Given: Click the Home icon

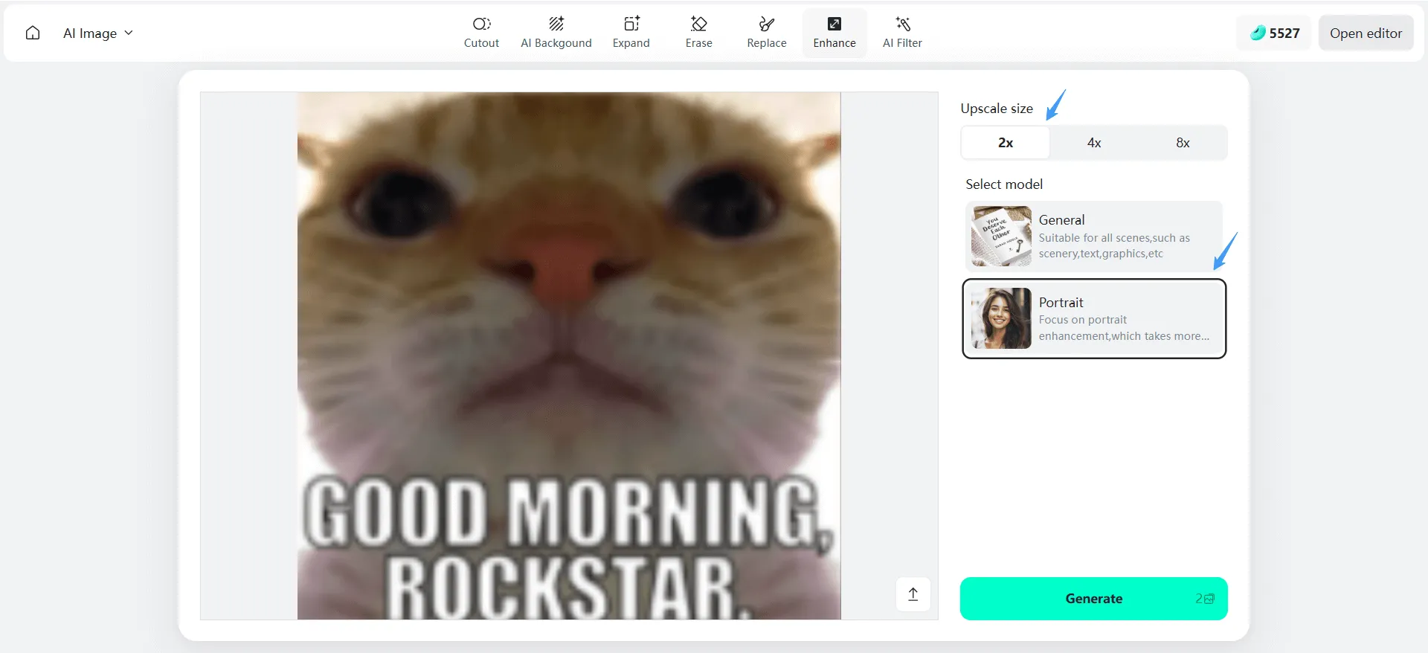Looking at the screenshot, I should [33, 33].
